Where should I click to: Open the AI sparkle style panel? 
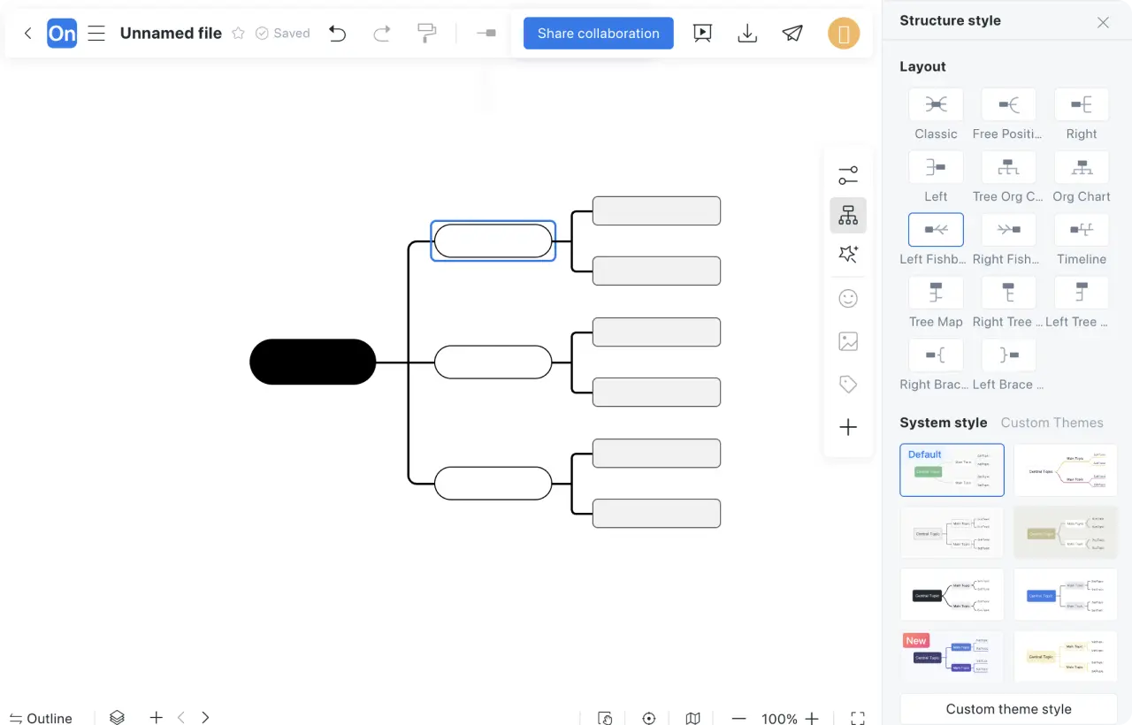point(848,255)
